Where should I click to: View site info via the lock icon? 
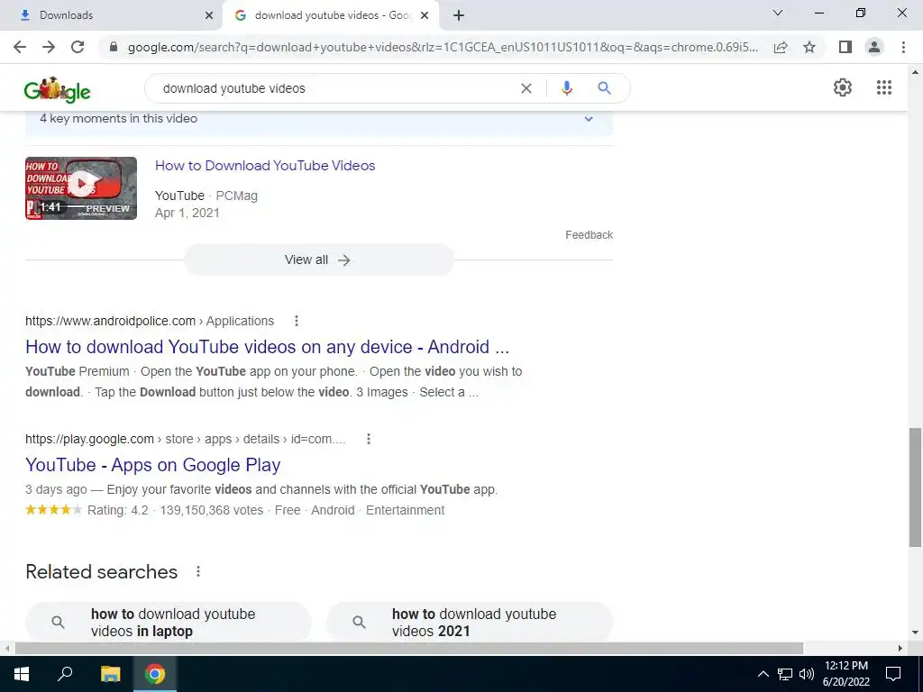click(x=114, y=47)
